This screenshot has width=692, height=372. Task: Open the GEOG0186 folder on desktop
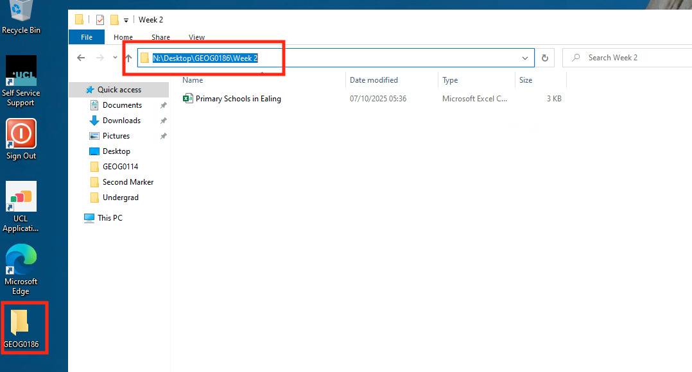(21, 328)
